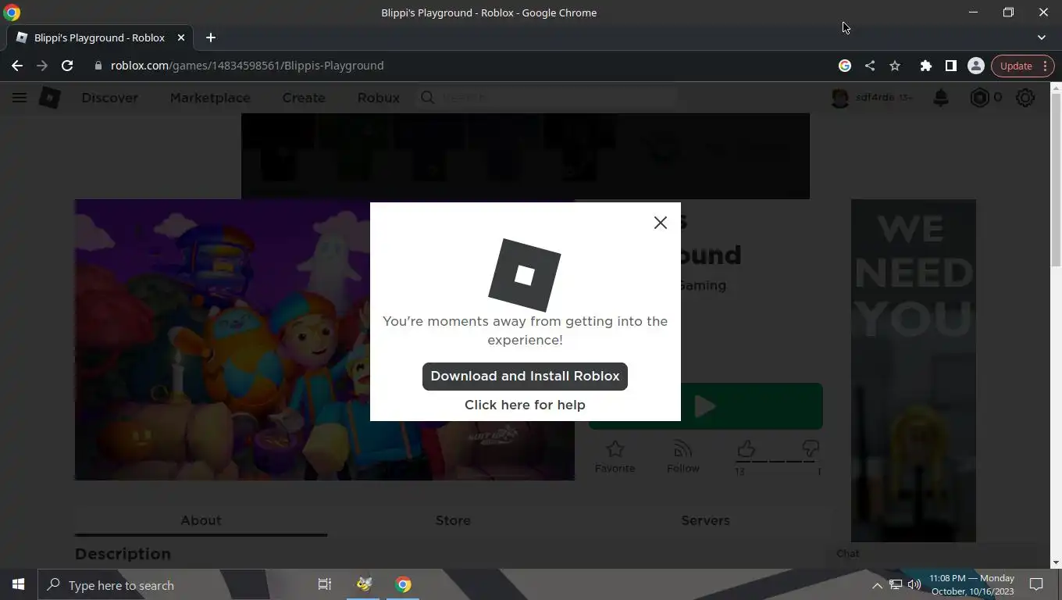Viewport: 1062px width, 600px height.
Task: Go to Roblox home via logo
Action: [x=50, y=98]
